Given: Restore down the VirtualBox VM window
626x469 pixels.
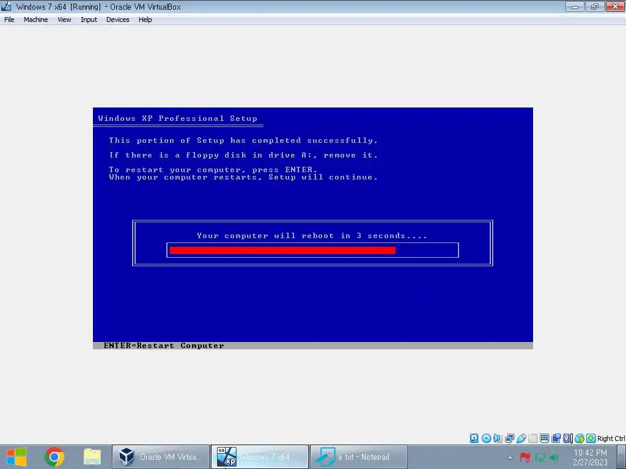Looking at the screenshot, I should 595,6.
